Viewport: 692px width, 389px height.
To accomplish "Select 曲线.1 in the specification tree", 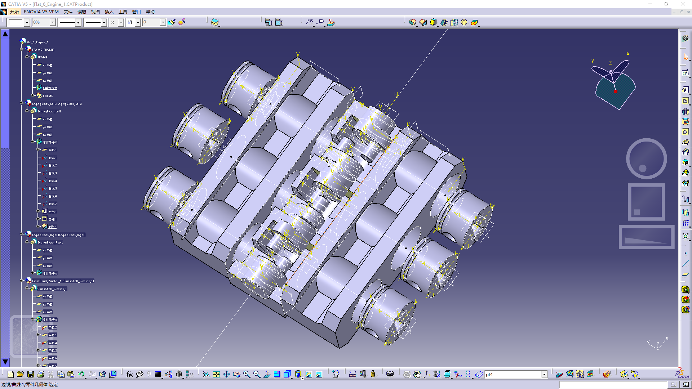I will click(53, 158).
